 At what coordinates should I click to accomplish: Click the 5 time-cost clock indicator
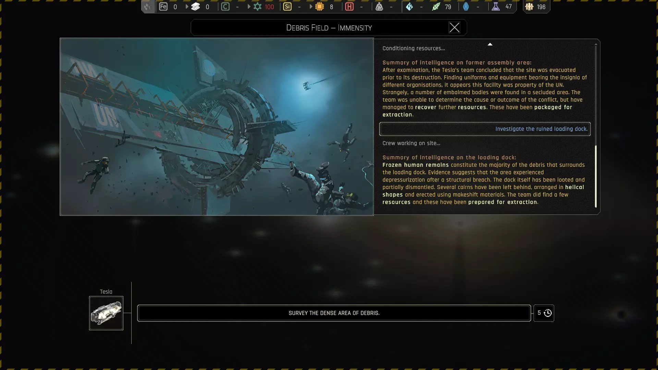tap(544, 313)
